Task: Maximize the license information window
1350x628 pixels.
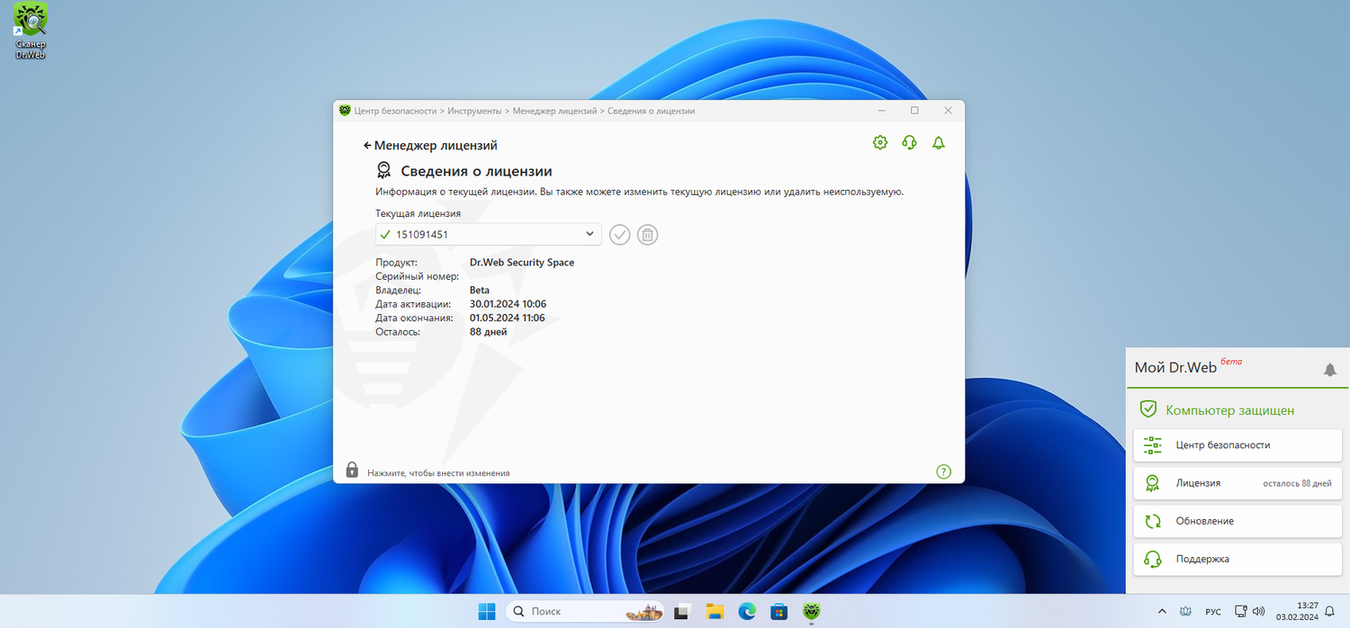Action: tap(914, 111)
